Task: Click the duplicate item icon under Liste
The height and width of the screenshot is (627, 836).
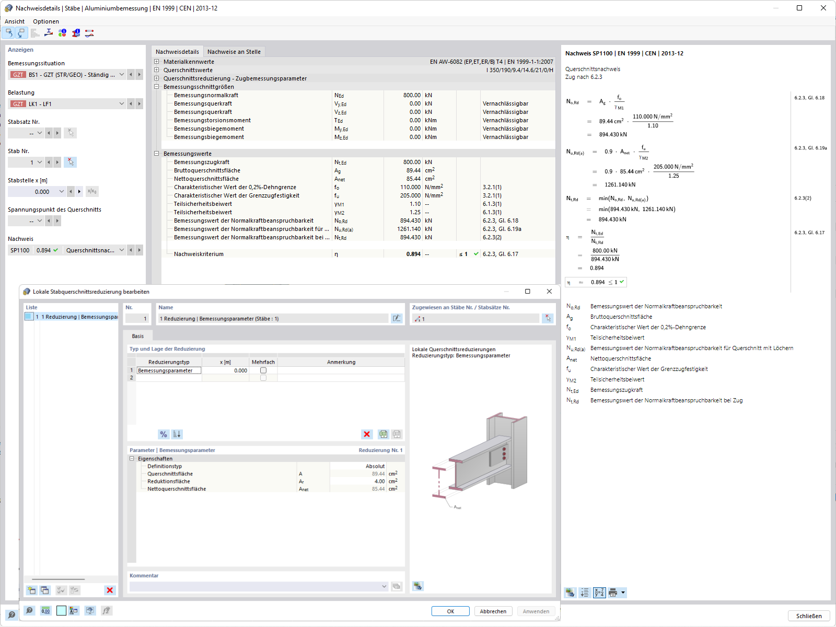Action: pos(45,590)
